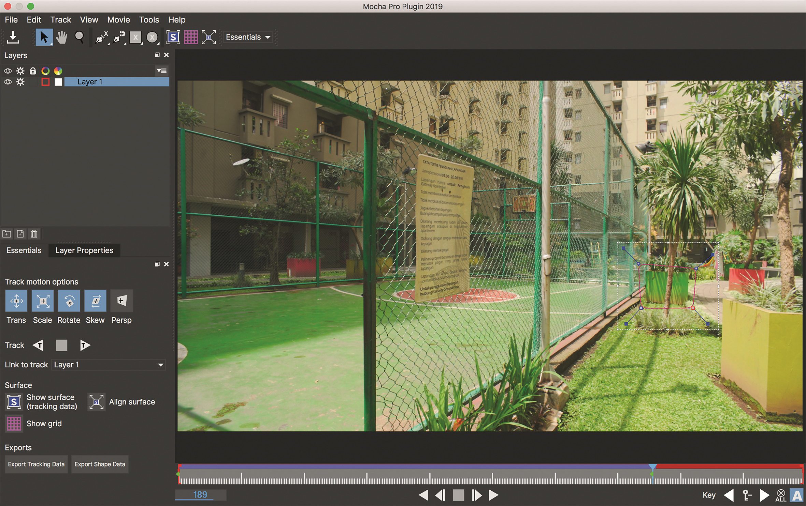
Task: Activate the Zoom magnifier tool
Action: coord(79,37)
